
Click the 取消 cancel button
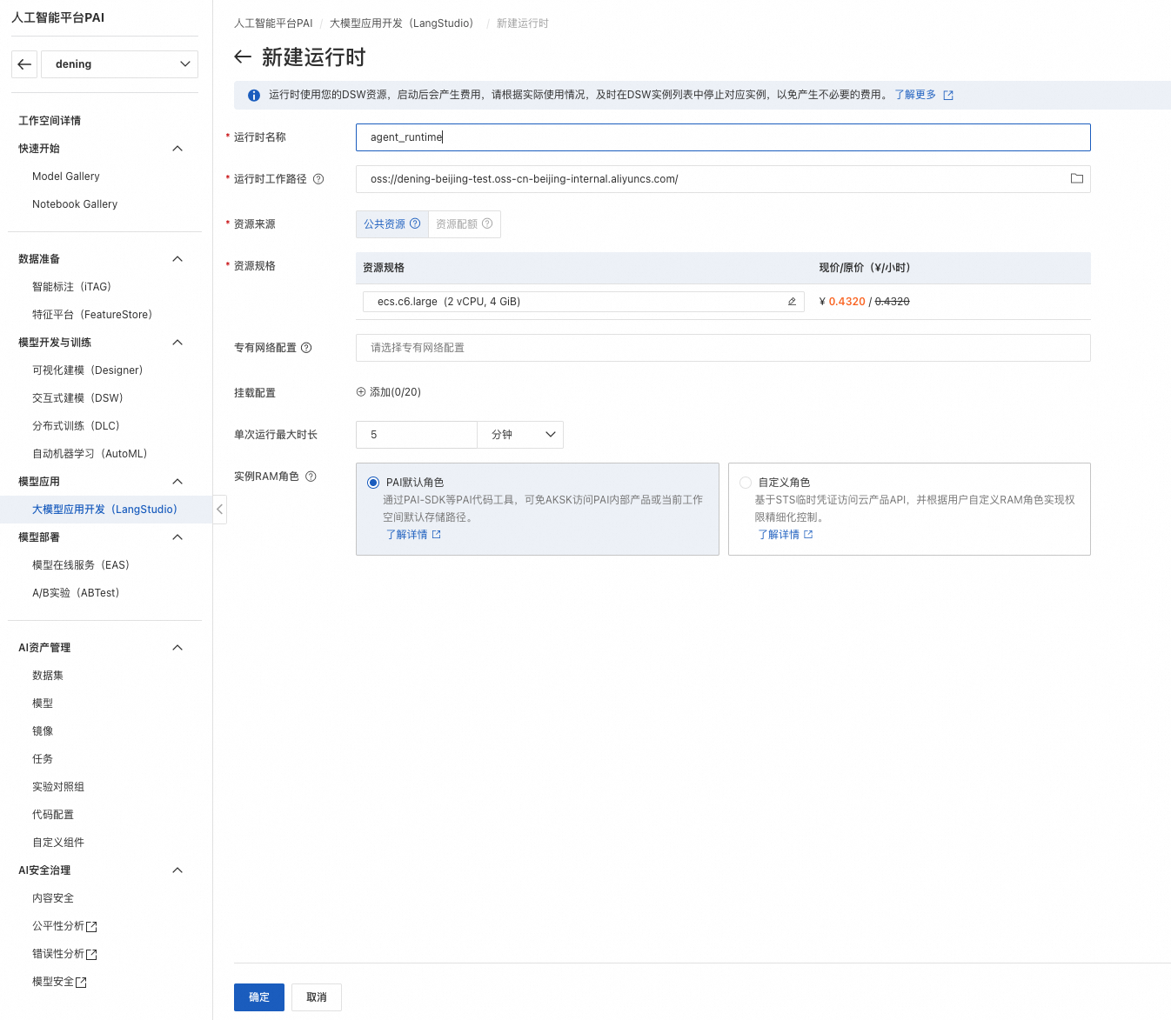pos(317,997)
